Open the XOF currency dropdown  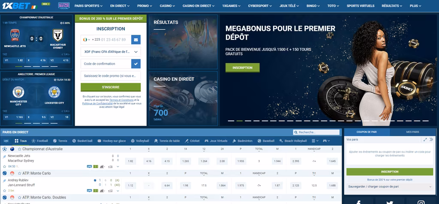point(111,52)
